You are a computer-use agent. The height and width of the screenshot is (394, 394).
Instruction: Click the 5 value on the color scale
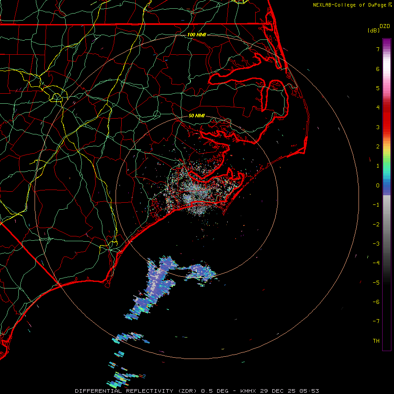(378, 88)
